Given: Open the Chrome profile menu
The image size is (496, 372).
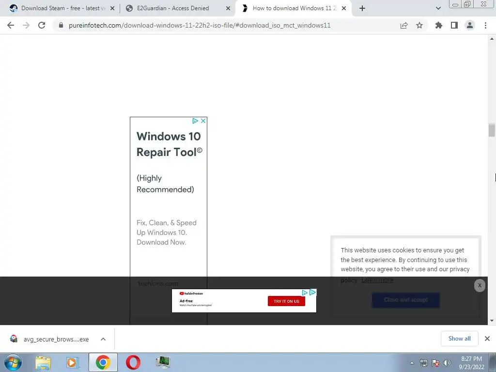Looking at the screenshot, I should [470, 25].
